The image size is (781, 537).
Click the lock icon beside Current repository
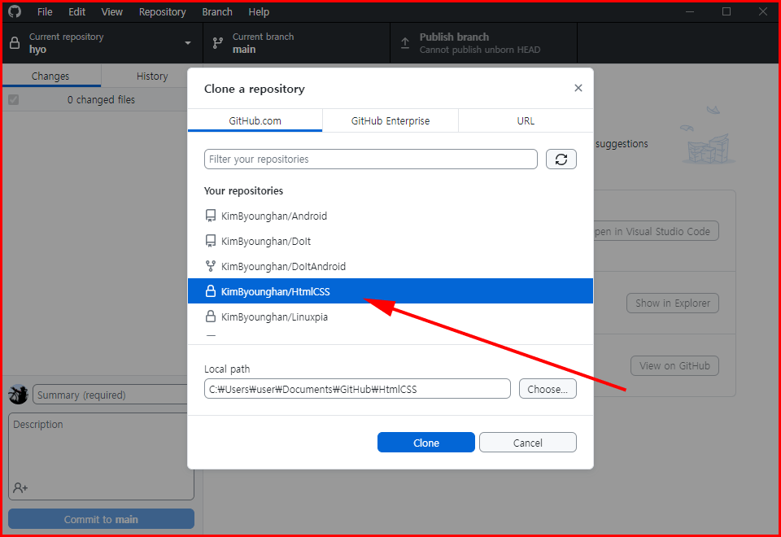[x=15, y=43]
